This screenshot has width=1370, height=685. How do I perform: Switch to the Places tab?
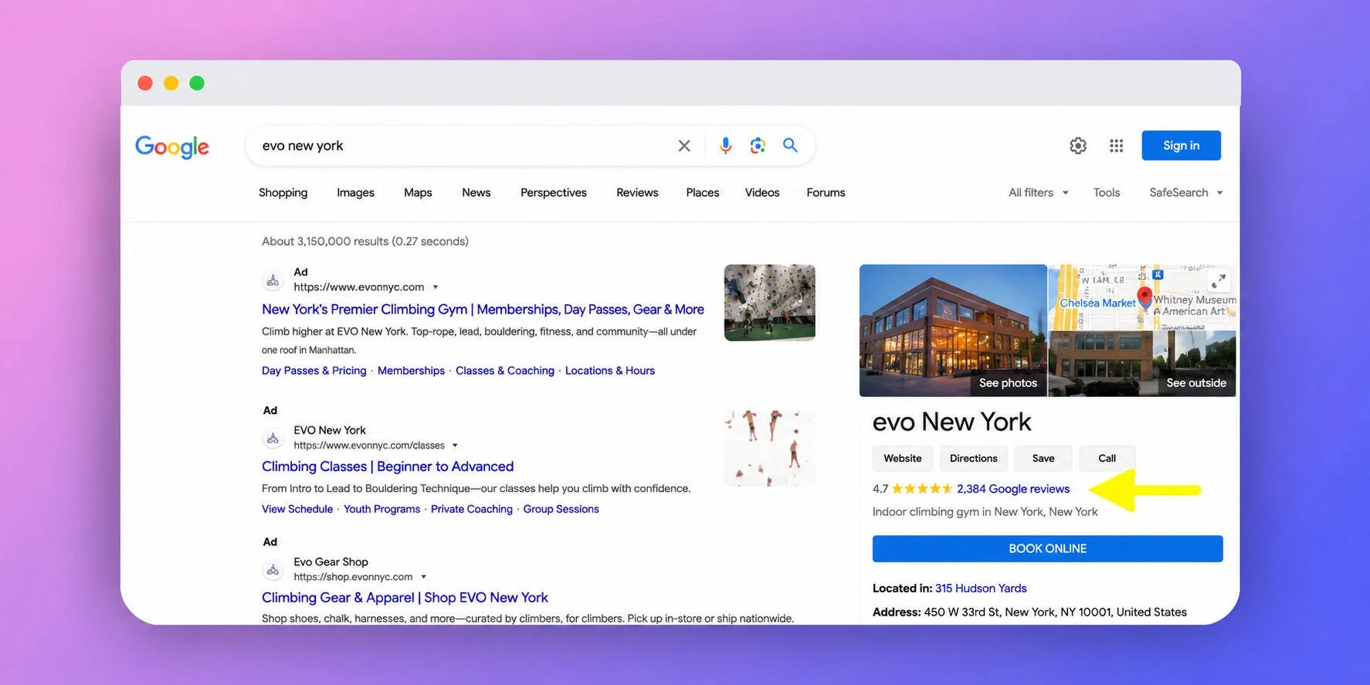coord(703,192)
